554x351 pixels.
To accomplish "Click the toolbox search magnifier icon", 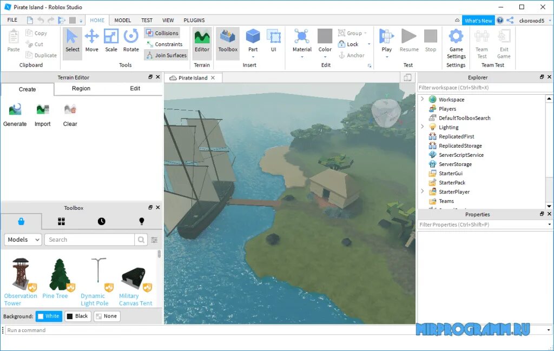I will coord(141,240).
